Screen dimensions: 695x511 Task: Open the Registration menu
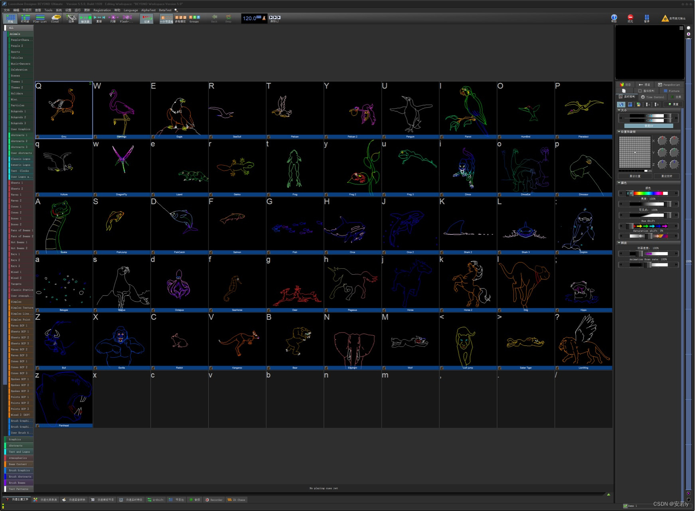102,10
